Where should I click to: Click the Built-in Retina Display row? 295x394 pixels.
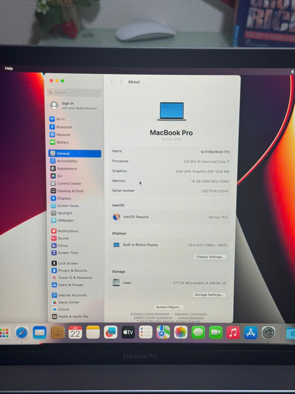(x=170, y=245)
